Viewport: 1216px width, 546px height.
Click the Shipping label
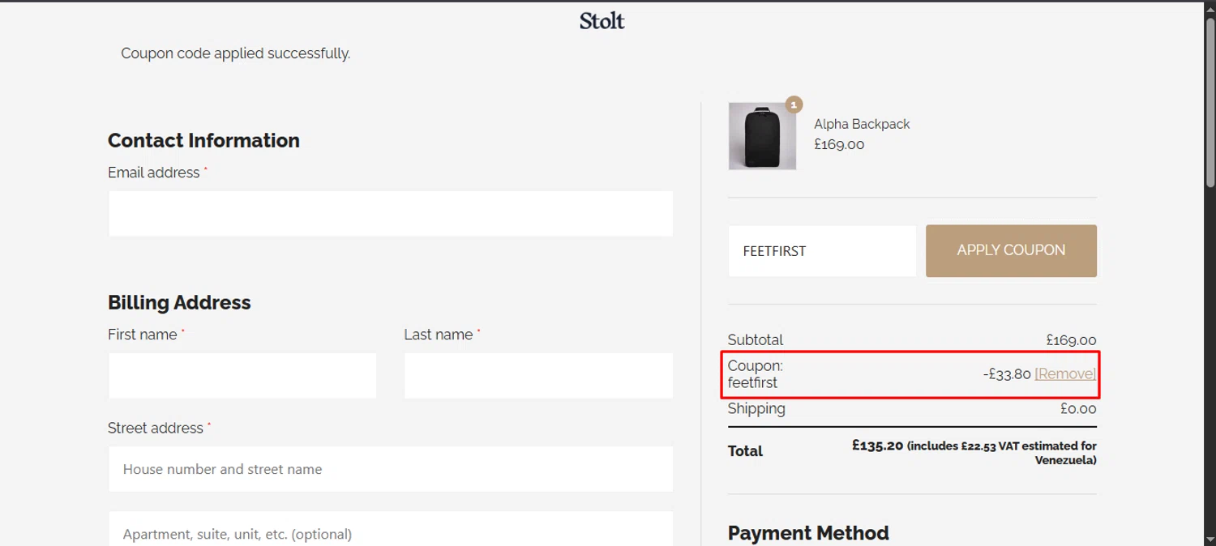pos(756,409)
